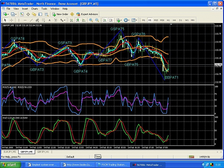Switch to the EURJPY,M5 chart tab
The height and width of the screenshot is (168, 224).
pos(10,152)
